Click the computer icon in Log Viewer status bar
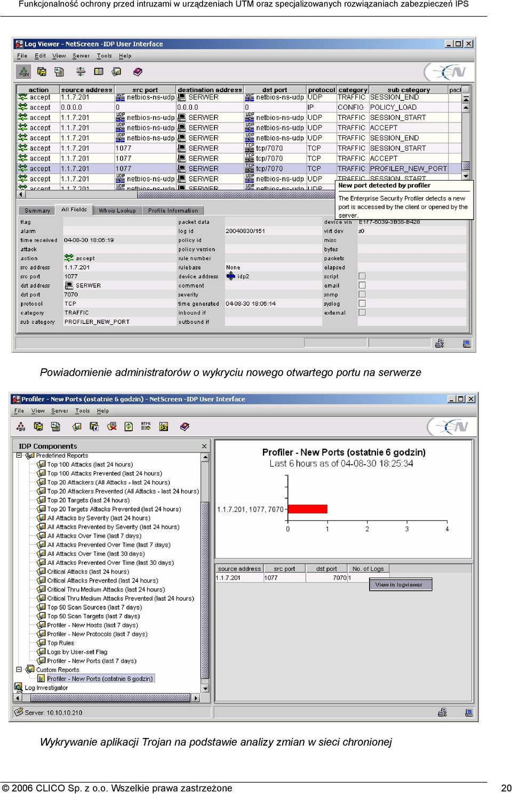Image resolution: width=512 pixels, height=794 pixels. (467, 343)
